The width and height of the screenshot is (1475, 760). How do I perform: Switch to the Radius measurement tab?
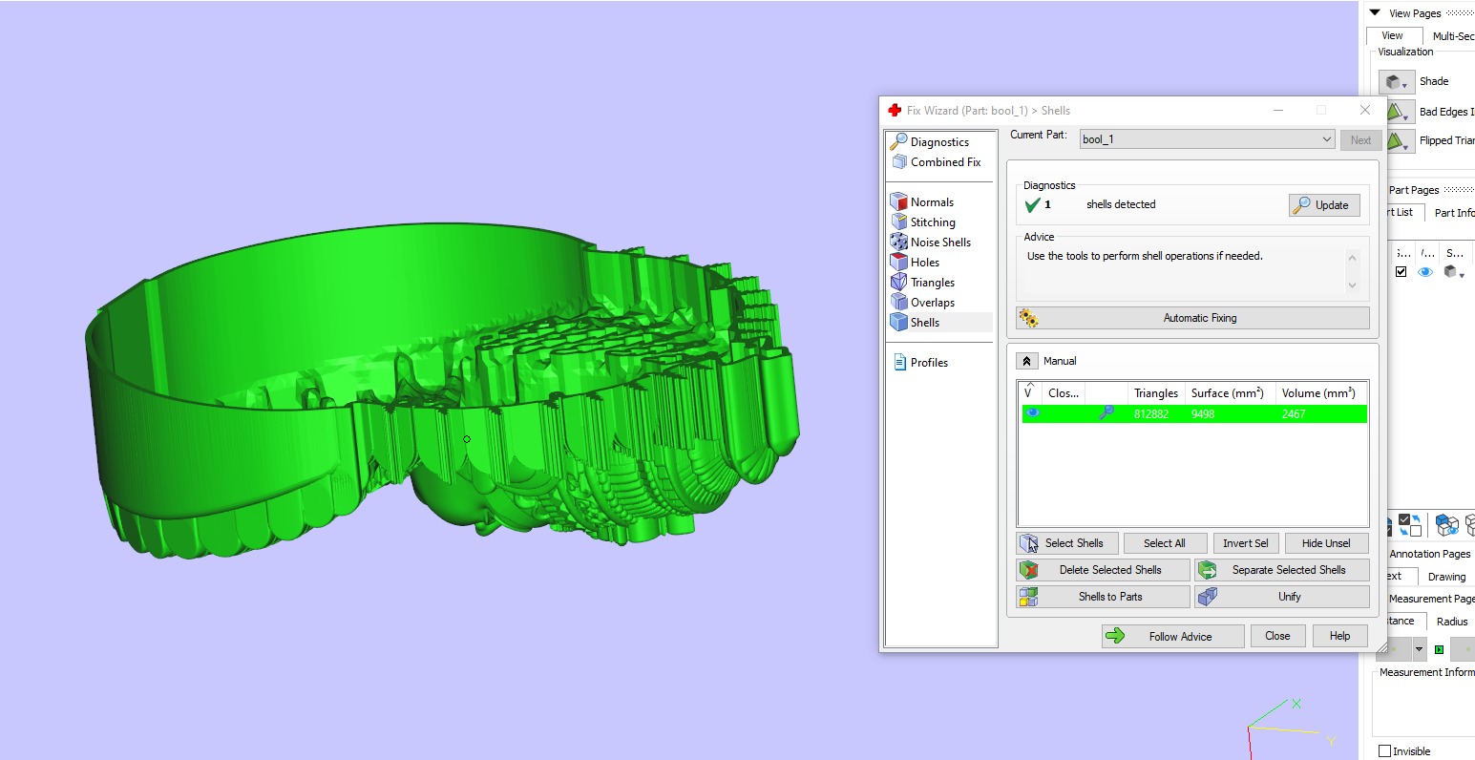[x=1452, y=622]
